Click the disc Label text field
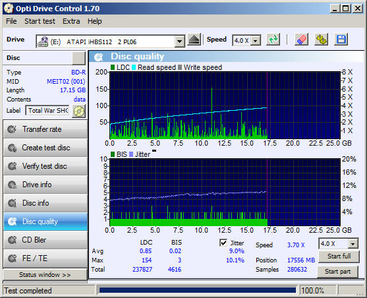 pyautogui.click(x=47, y=111)
